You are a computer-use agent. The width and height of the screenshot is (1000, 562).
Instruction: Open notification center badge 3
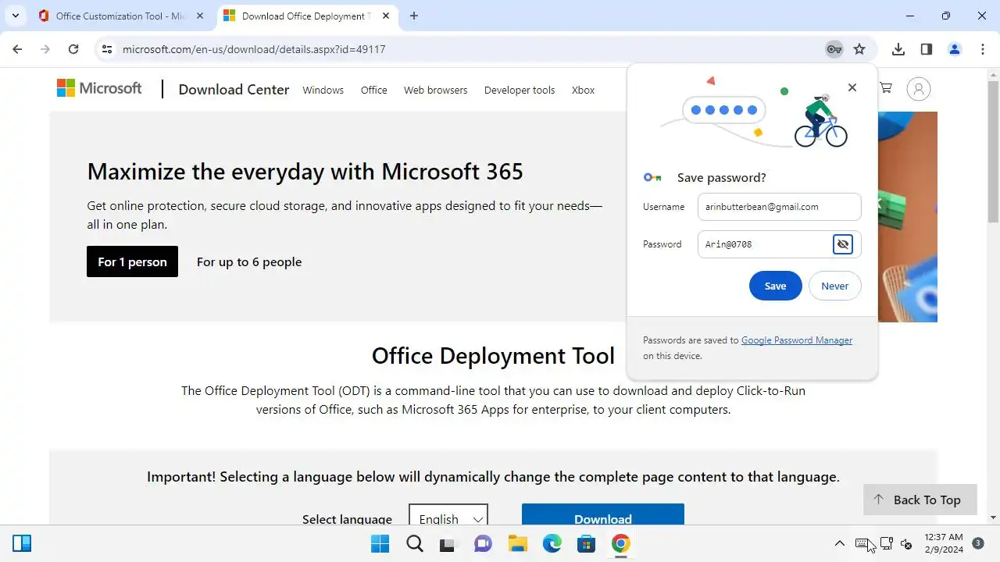[978, 543]
